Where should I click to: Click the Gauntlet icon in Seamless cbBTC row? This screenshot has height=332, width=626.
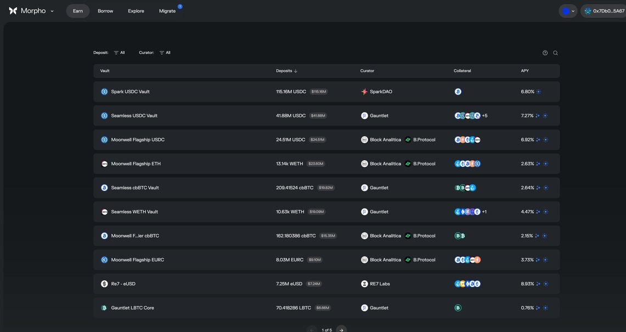click(x=364, y=187)
